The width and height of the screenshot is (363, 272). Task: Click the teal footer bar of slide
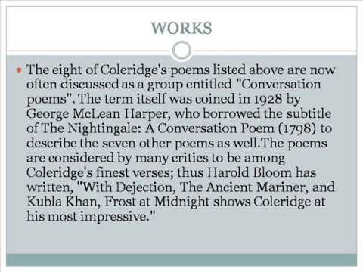click(181, 260)
